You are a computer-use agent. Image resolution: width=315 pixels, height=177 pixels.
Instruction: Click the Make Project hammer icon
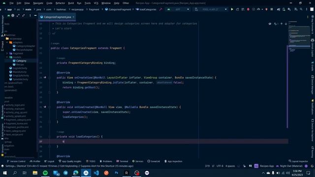[x=161, y=9]
